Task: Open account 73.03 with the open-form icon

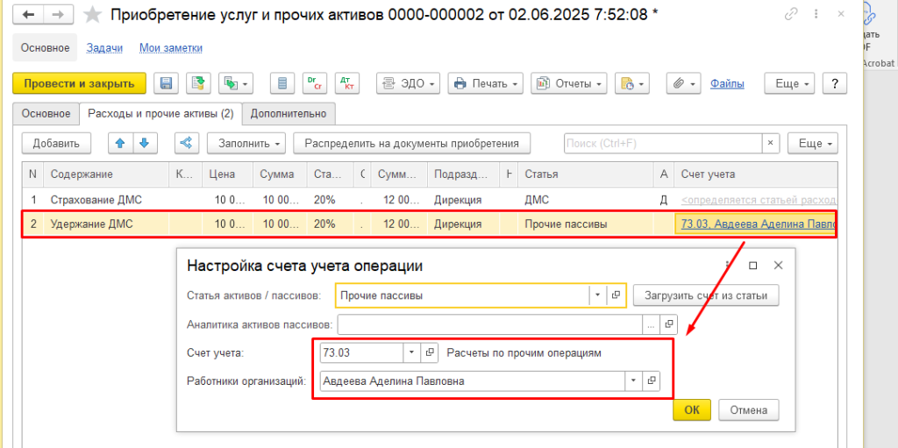Action: [x=430, y=352]
